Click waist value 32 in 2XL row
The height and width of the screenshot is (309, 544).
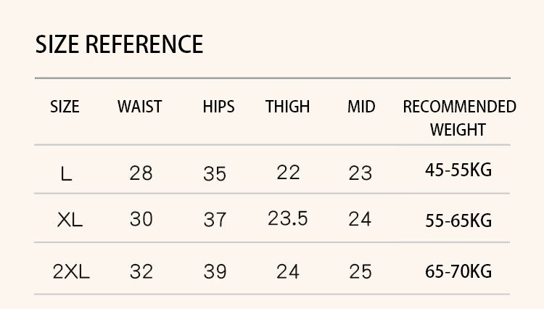pyautogui.click(x=141, y=271)
